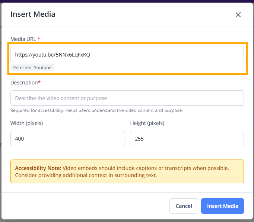Click the yellow Accessibility Note banner
Screen dimensions: 254x222
click(x=127, y=171)
